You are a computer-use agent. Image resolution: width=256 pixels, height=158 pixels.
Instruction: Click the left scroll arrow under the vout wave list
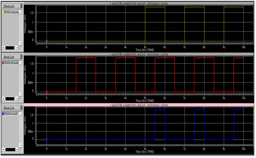coord(4,150)
